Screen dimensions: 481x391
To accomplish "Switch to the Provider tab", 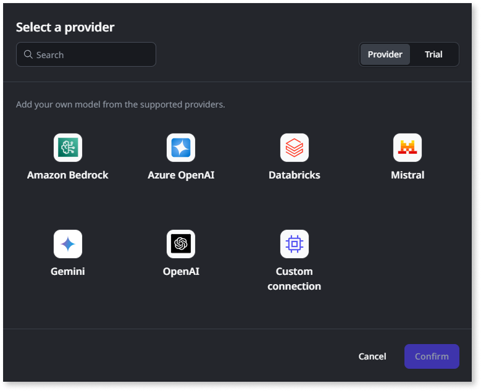I will (385, 54).
